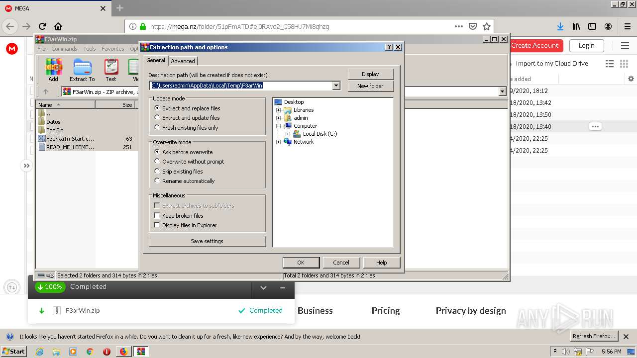Select Ask before overwrite option

coord(184,152)
